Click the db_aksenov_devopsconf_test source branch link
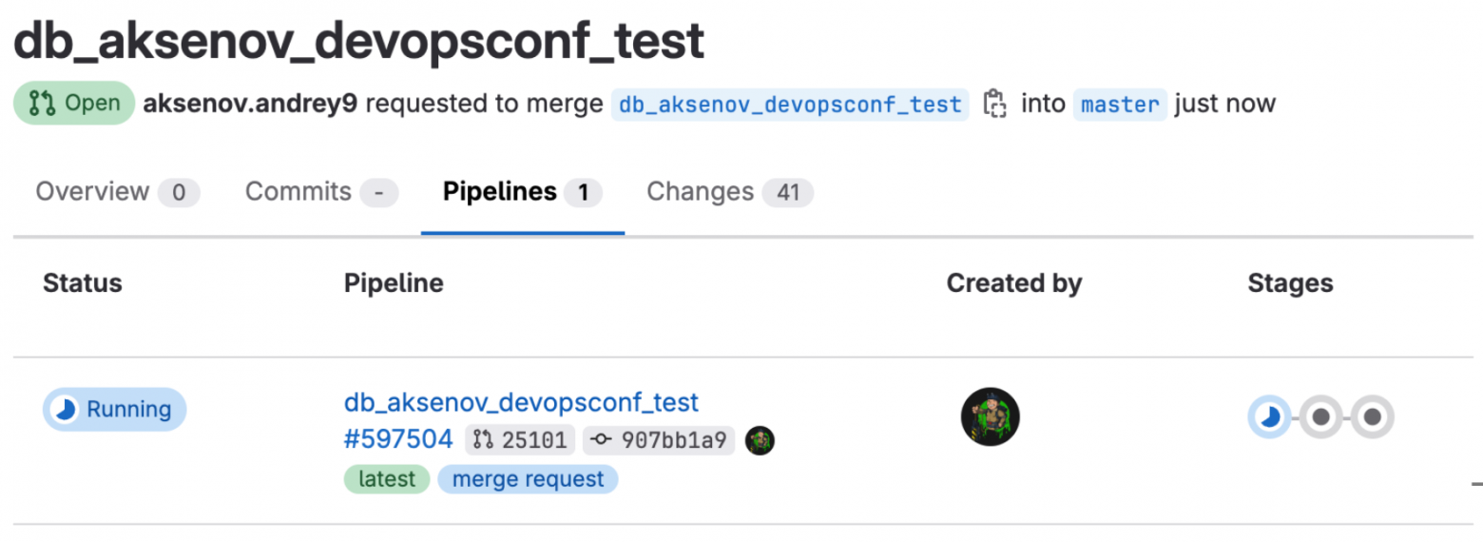The height and width of the screenshot is (542, 1483). pos(790,104)
